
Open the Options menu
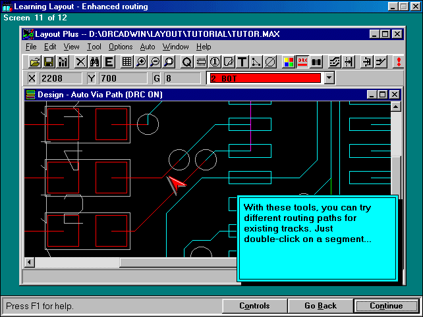(x=121, y=47)
